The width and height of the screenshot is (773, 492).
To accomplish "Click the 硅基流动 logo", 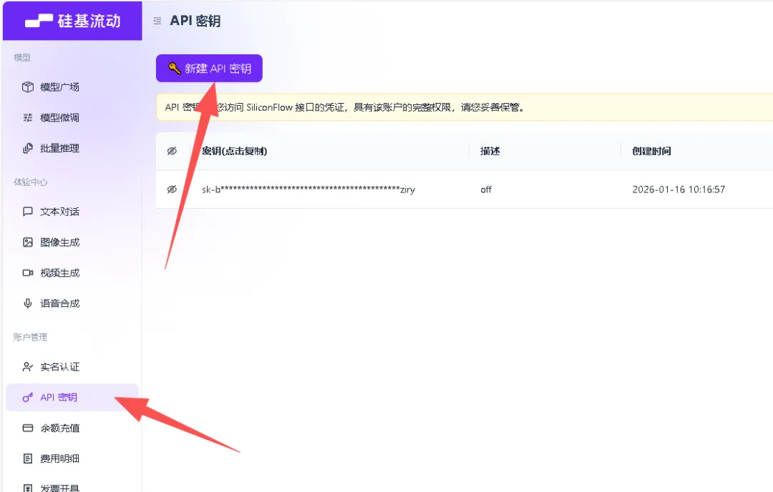I will tap(72, 21).
